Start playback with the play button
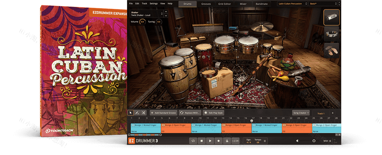The height and width of the screenshot is (155, 382). click(210, 141)
